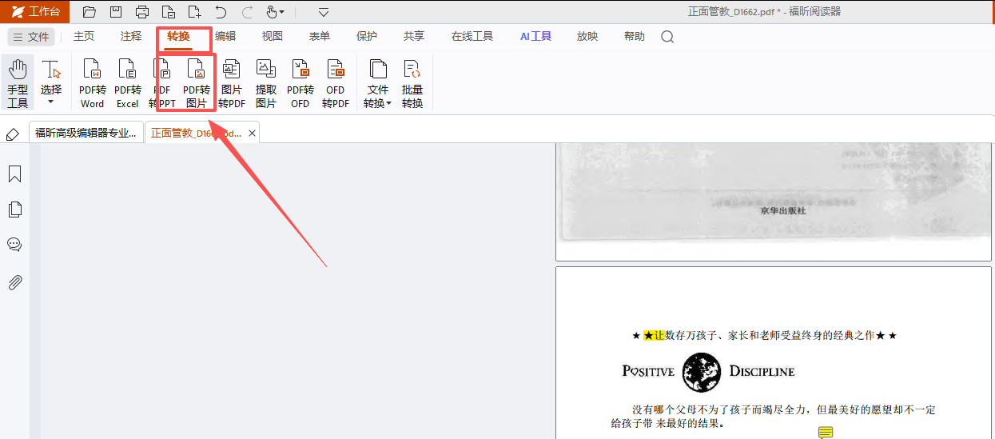This screenshot has height=439, width=995.
Task: Click the Positive Discipline globe logo
Action: point(702,372)
